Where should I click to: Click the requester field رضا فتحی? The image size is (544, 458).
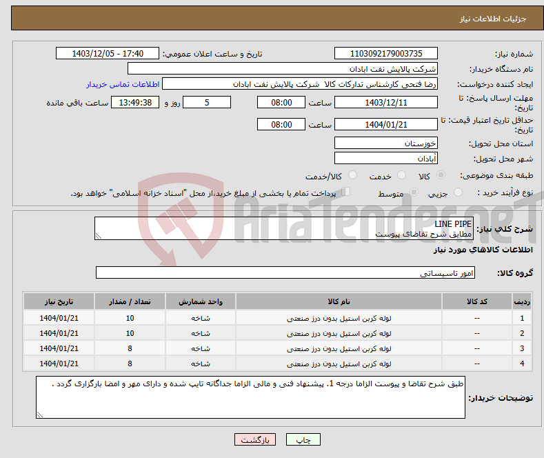(x=300, y=84)
